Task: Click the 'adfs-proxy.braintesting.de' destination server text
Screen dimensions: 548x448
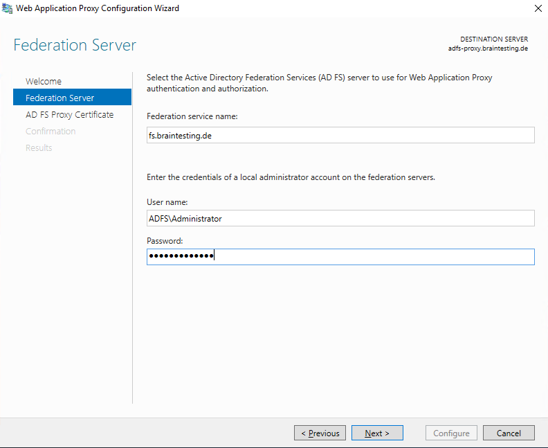Action: tap(488, 48)
